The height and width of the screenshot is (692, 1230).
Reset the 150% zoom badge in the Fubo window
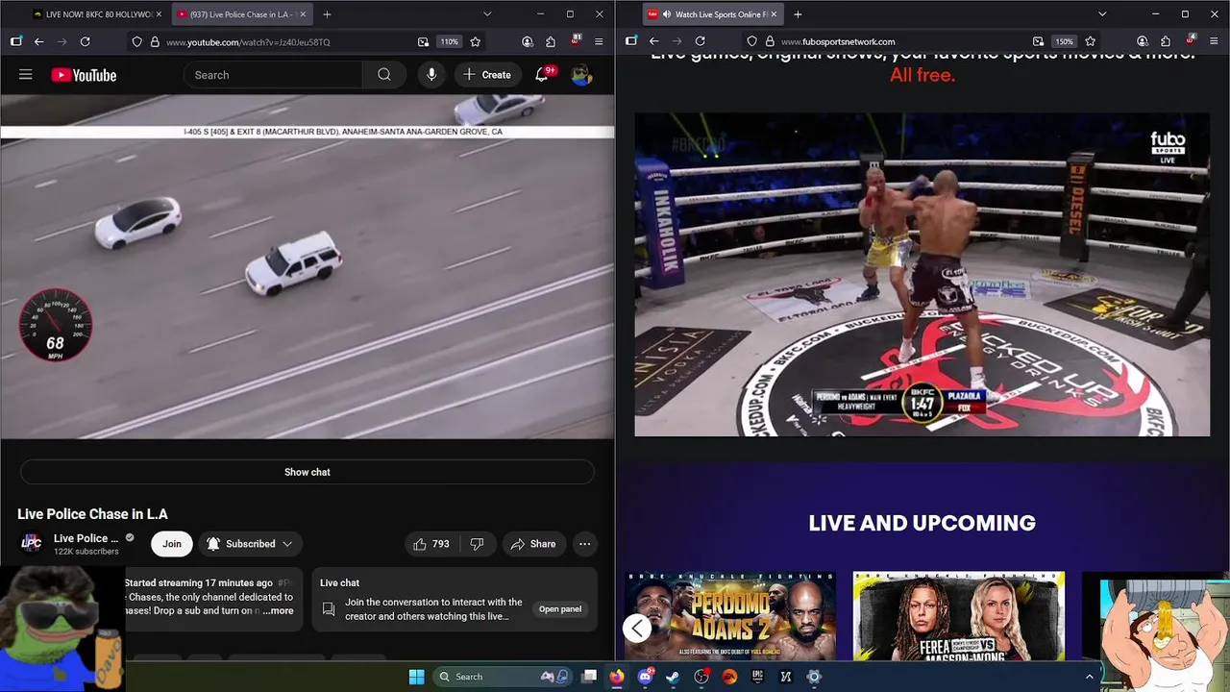pyautogui.click(x=1064, y=41)
